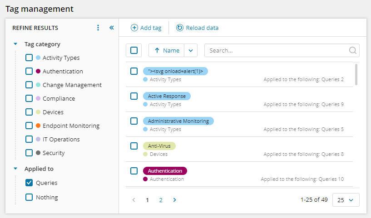Check the Security category filter

[29, 153]
